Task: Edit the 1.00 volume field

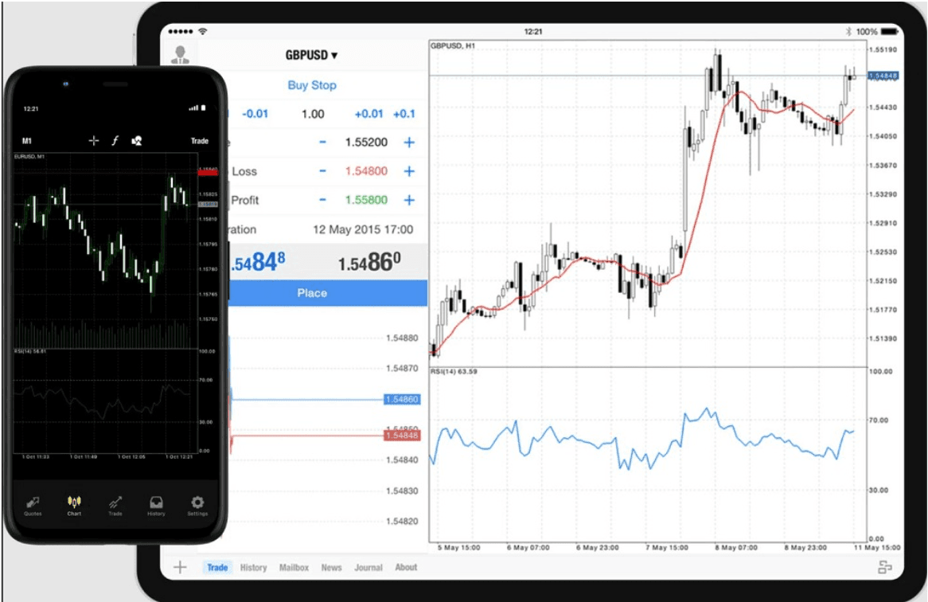Action: 313,114
